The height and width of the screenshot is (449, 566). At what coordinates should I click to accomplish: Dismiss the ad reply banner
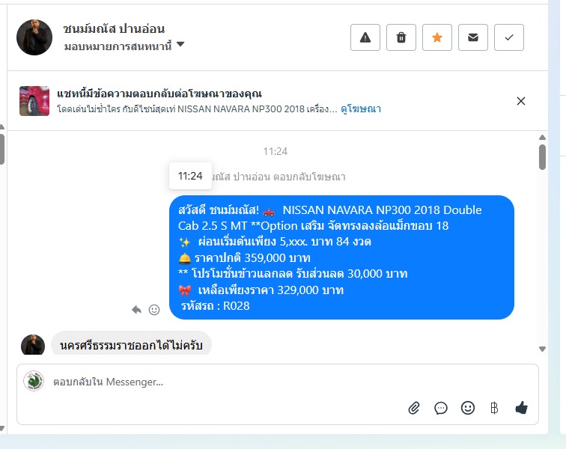coord(521,101)
